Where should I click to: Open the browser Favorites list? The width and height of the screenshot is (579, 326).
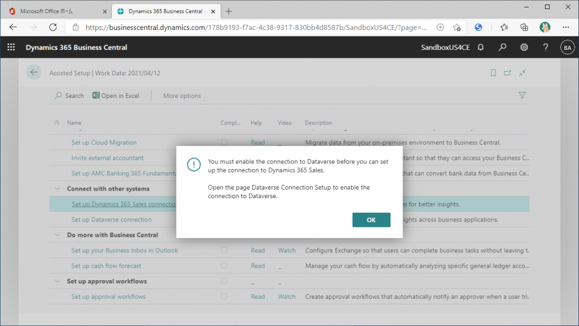click(504, 27)
